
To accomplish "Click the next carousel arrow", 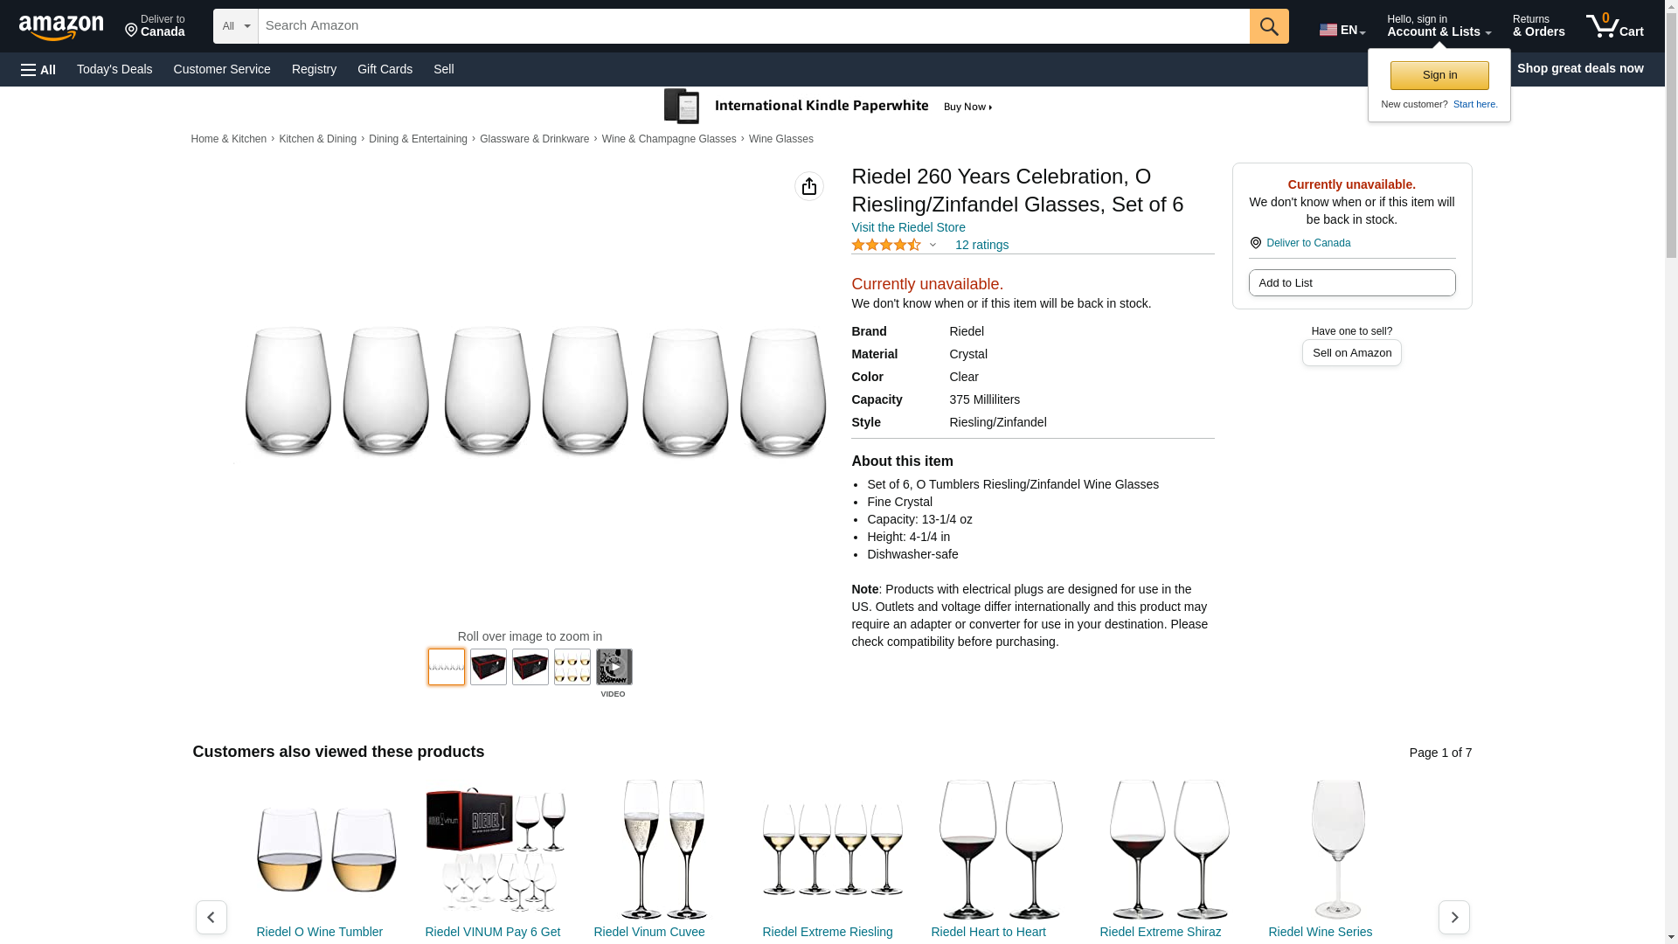I will click(1453, 917).
